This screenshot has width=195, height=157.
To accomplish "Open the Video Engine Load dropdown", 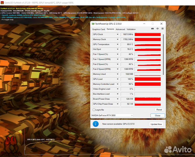I will (118, 89).
